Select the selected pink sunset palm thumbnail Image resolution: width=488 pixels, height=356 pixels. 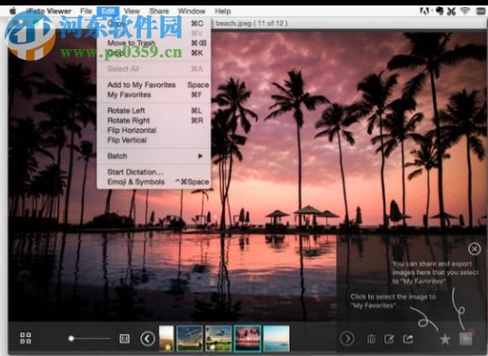(247, 338)
